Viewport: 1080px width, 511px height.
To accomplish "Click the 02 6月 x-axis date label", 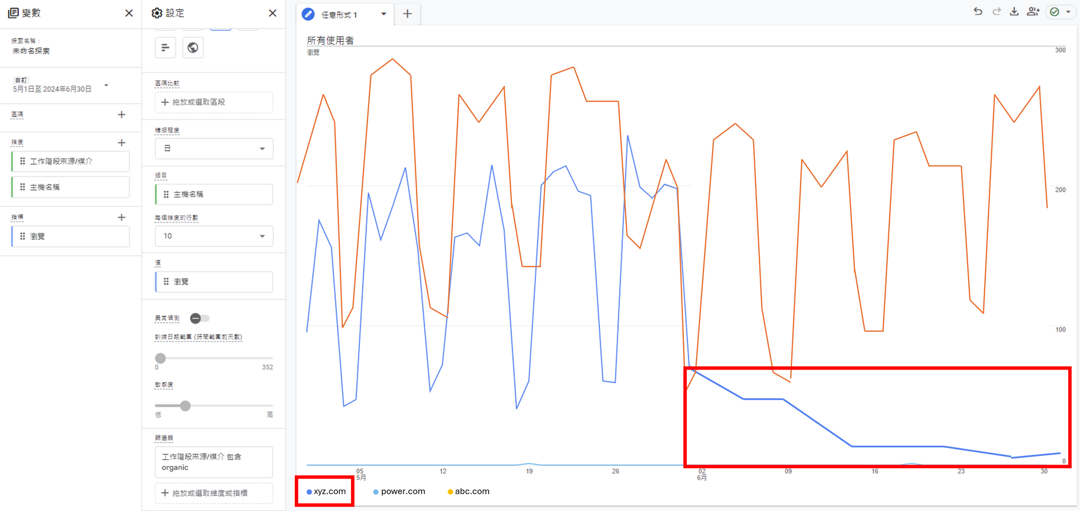I will click(x=701, y=474).
